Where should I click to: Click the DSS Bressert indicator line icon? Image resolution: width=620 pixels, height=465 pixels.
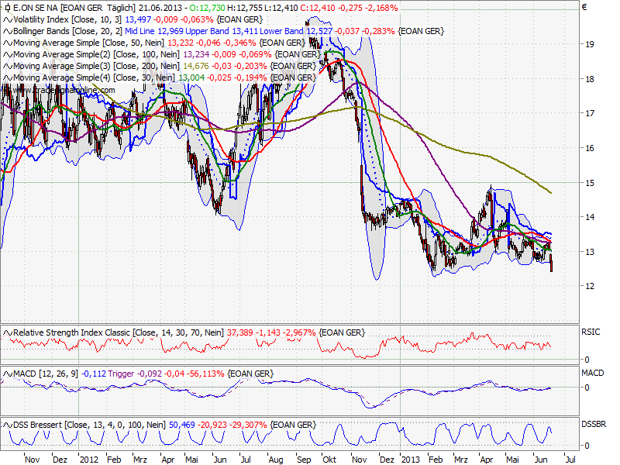pos(8,425)
